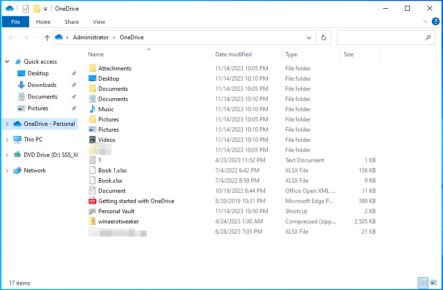This screenshot has width=443, height=290.
Task: Sort by the Type column header
Action: (291, 54)
